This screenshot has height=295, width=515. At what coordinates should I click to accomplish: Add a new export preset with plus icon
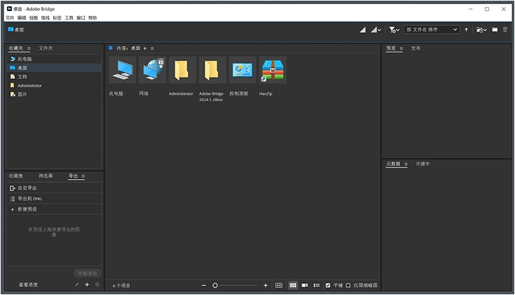pyautogui.click(x=87, y=284)
